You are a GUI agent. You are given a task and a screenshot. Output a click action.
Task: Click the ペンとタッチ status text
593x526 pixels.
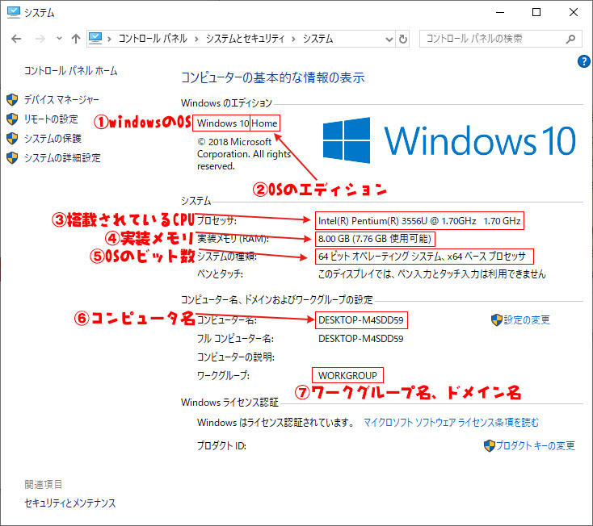point(432,274)
